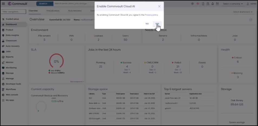Open the hamburger navigation menu icon

pos(3,4)
